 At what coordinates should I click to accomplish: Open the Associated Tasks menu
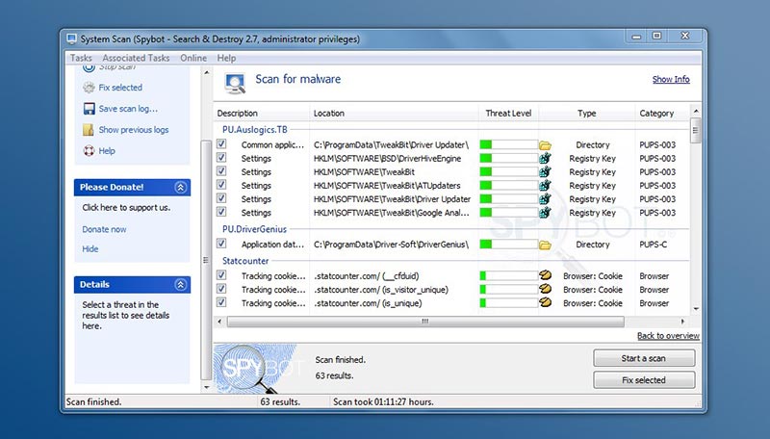point(136,58)
